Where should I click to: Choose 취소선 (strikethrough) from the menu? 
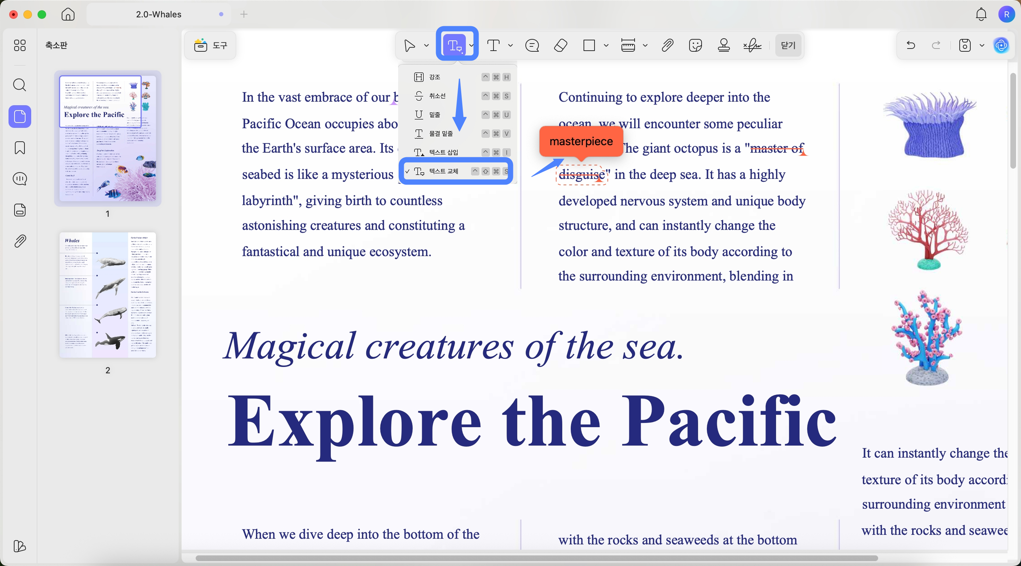click(x=457, y=96)
